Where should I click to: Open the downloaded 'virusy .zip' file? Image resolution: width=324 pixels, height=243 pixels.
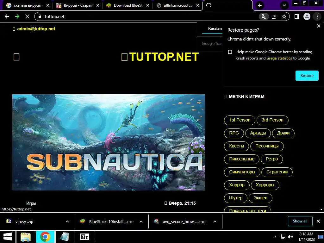pos(24,222)
